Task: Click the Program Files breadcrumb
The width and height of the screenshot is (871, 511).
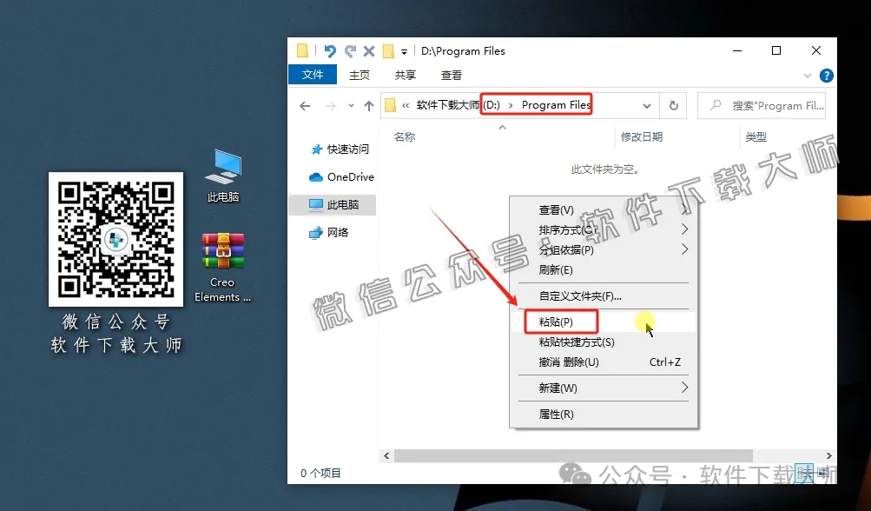Action: 556,105
